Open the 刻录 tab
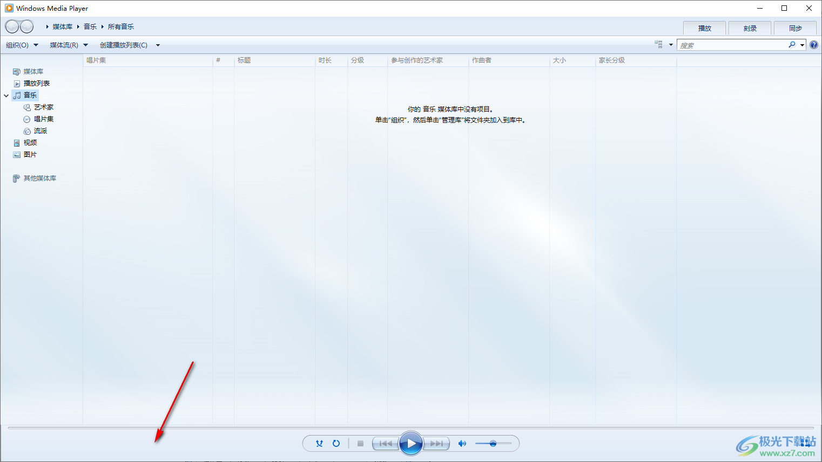The height and width of the screenshot is (462, 822). point(750,28)
